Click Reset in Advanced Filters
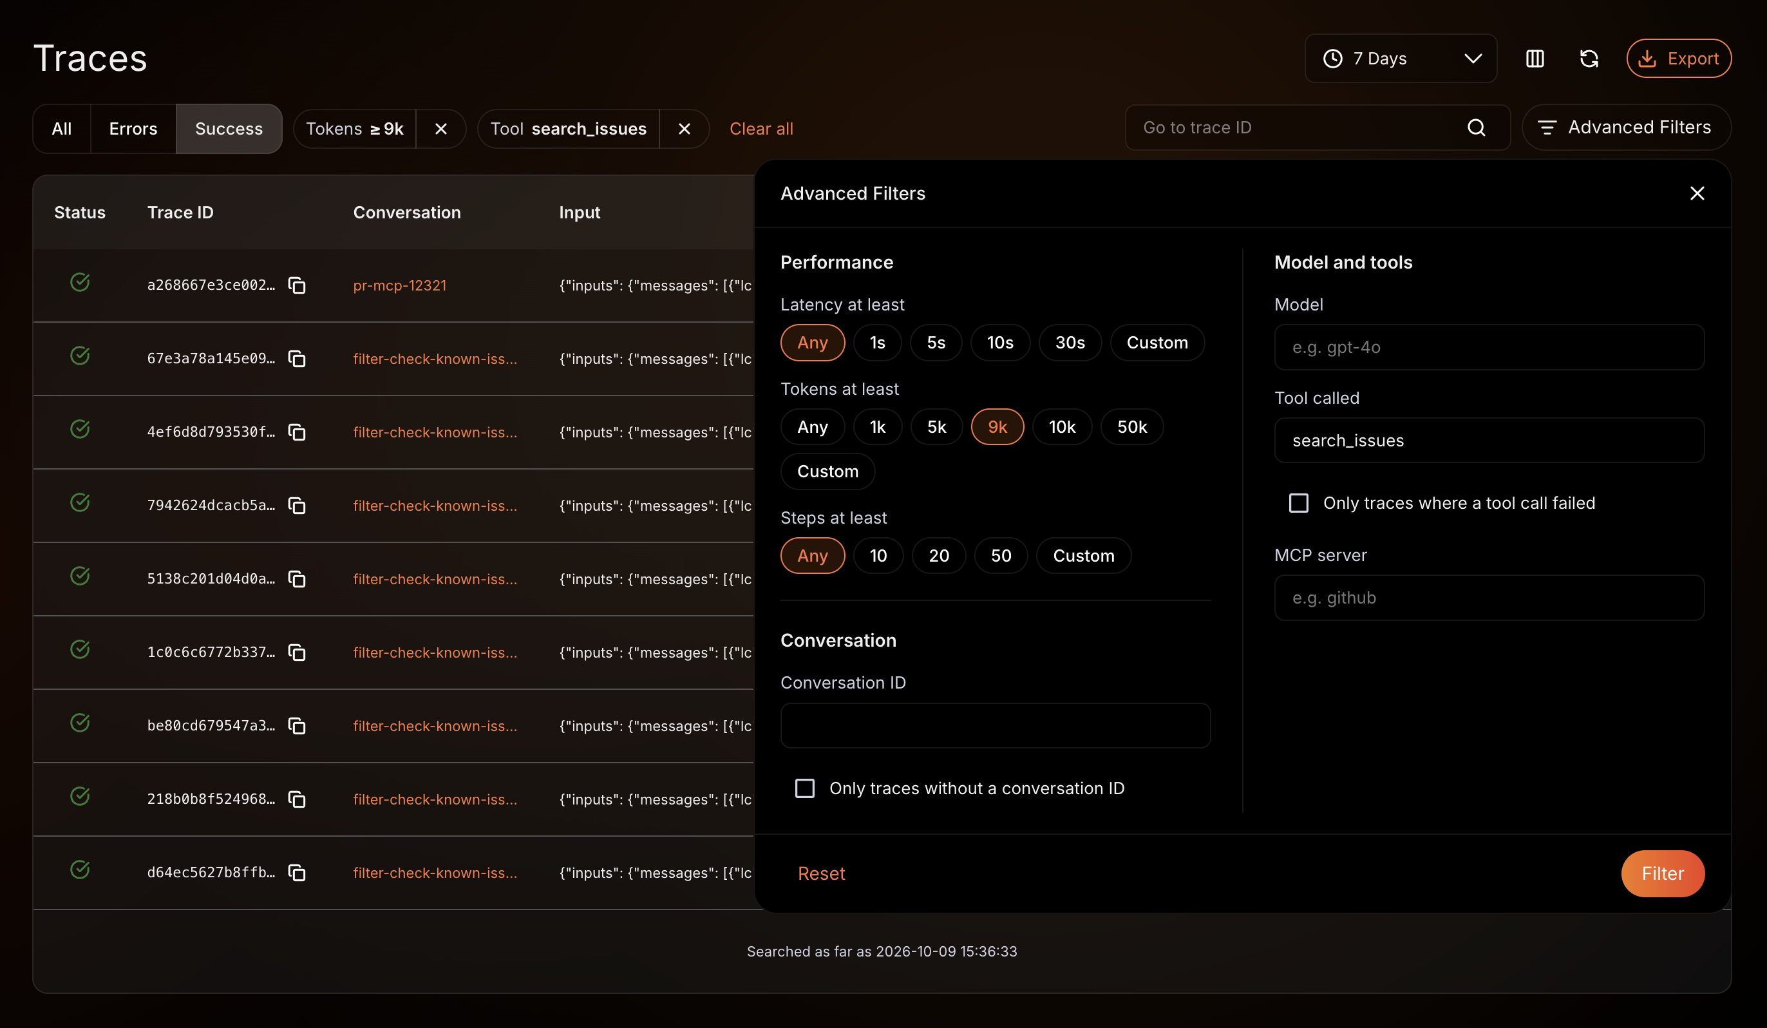 pos(821,873)
